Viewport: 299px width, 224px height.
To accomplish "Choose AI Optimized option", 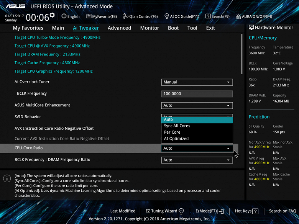I will (197, 139).
